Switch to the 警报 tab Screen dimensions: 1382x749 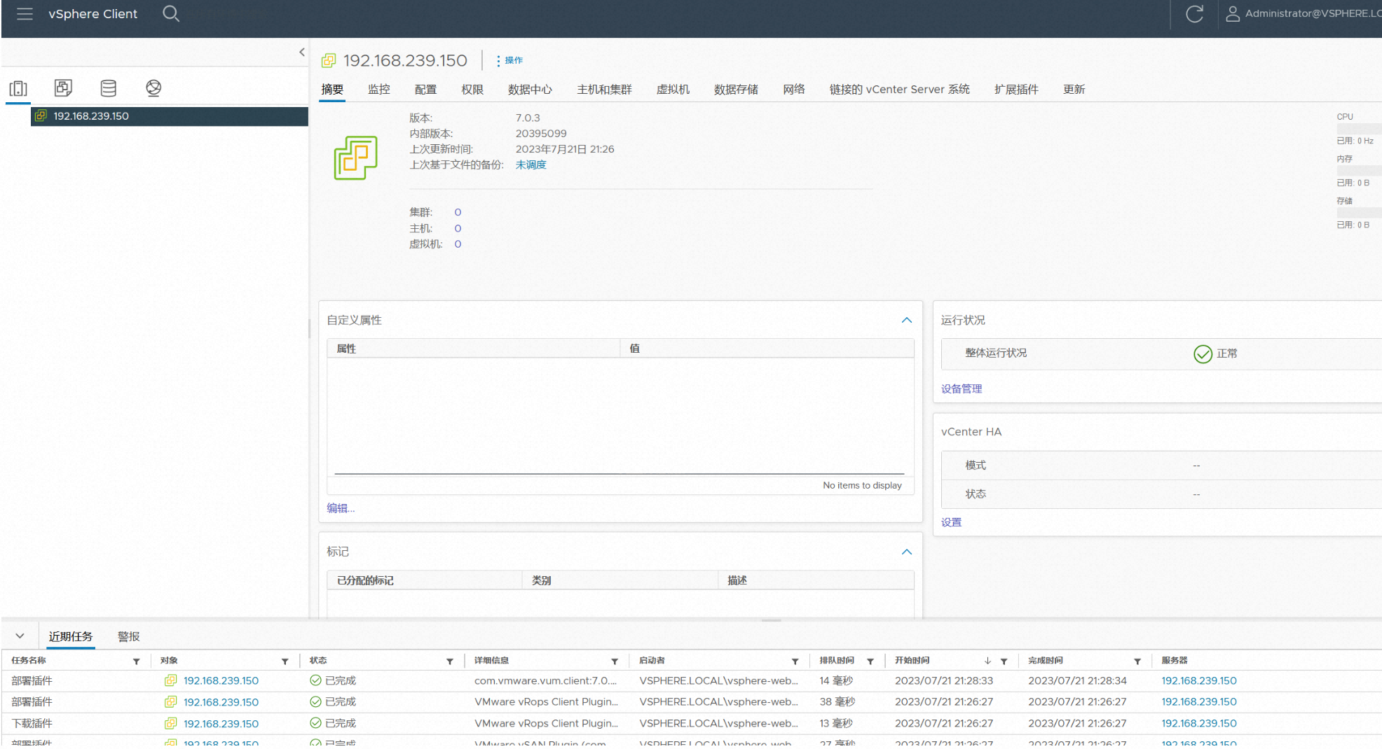[128, 636]
